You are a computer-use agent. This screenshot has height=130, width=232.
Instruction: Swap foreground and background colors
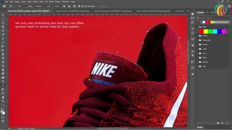[4, 109]
